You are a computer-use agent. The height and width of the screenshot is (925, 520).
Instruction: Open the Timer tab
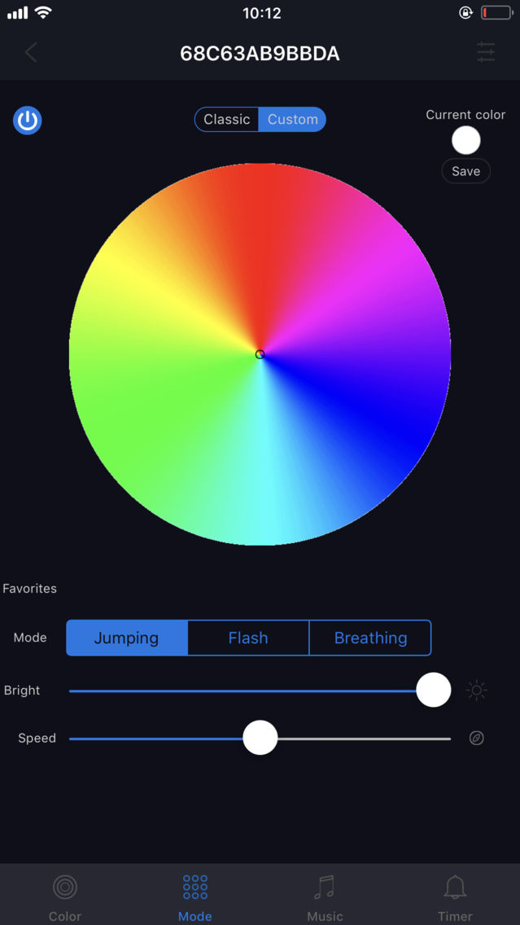pyautogui.click(x=455, y=897)
